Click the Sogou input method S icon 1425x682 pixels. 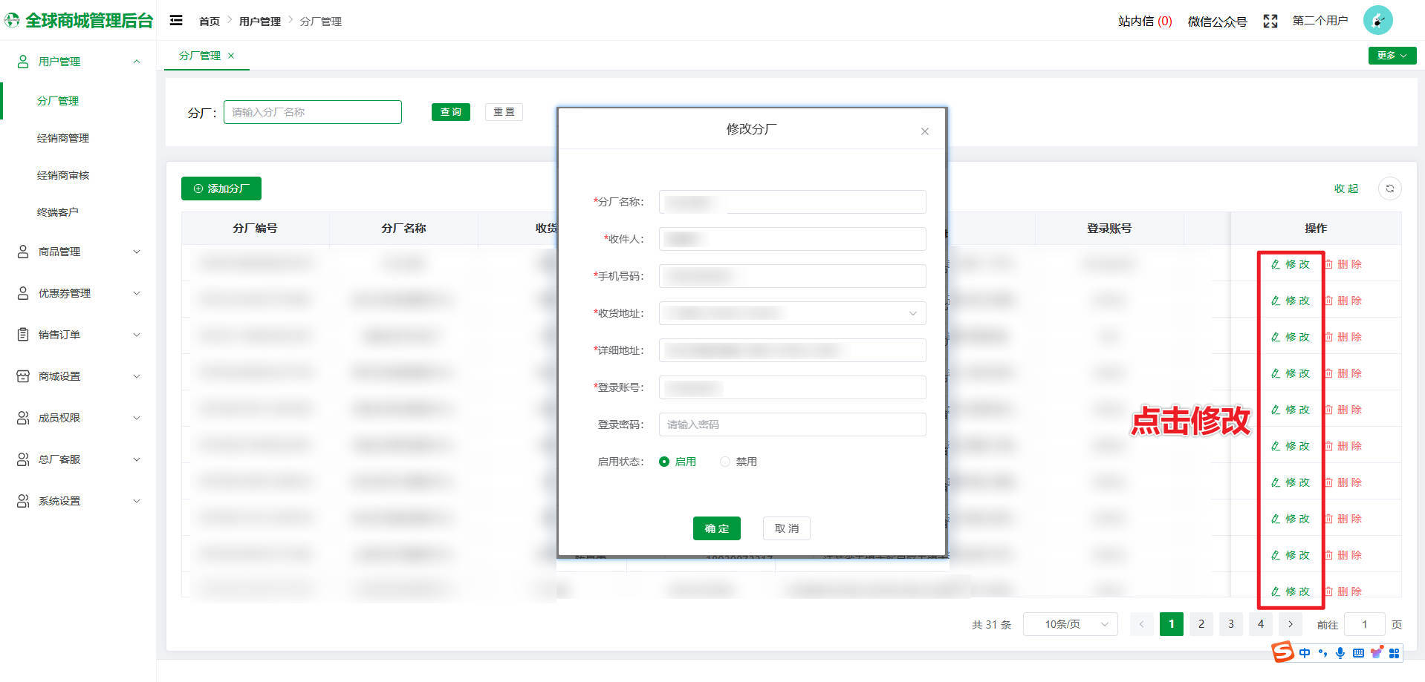[1282, 652]
